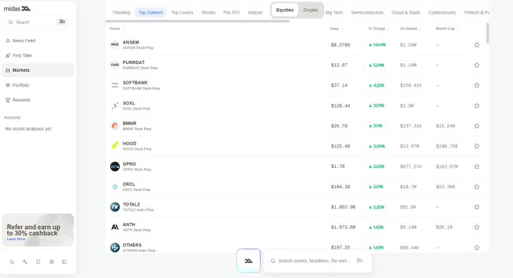Click the horizontal tab bar scrollbar
The image size is (513, 278).
point(198,21)
